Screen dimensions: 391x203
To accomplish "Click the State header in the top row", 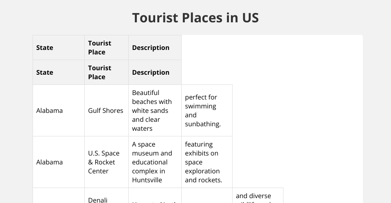I will [x=45, y=48].
